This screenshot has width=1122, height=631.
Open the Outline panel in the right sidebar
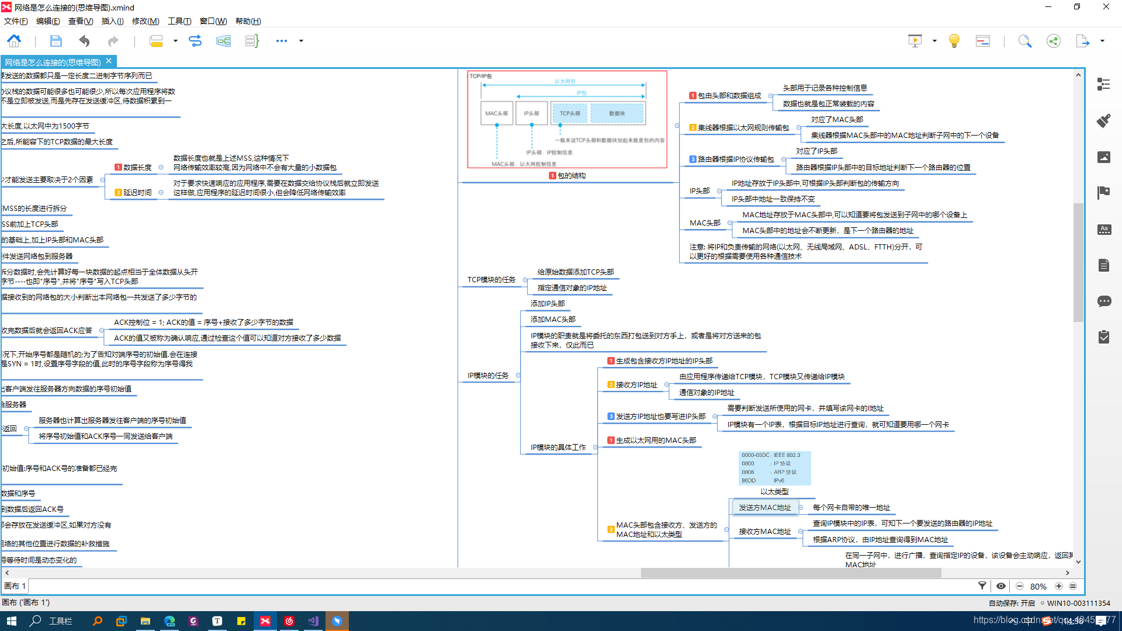(x=1103, y=85)
